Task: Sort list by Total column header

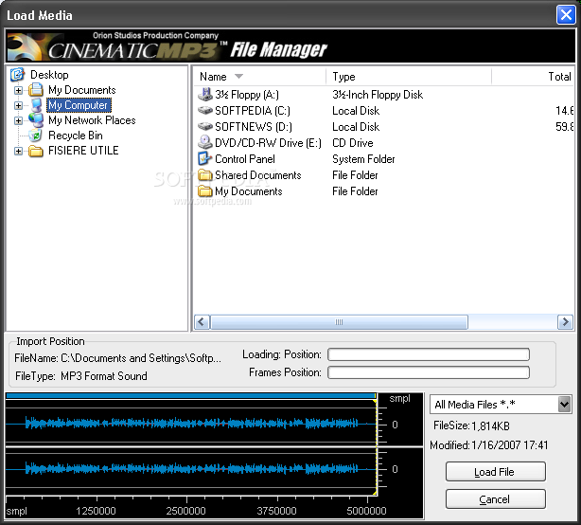Action: pyautogui.click(x=533, y=77)
